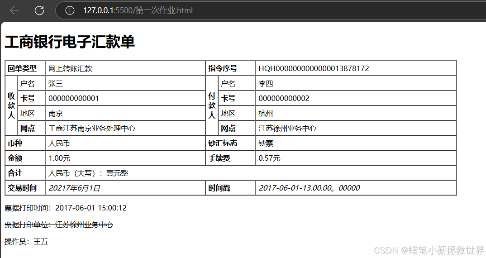
Task: Select card number 000000000002
Action: 284,98
